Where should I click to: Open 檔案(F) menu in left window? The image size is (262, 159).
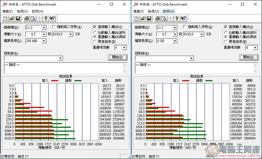pos(8,11)
